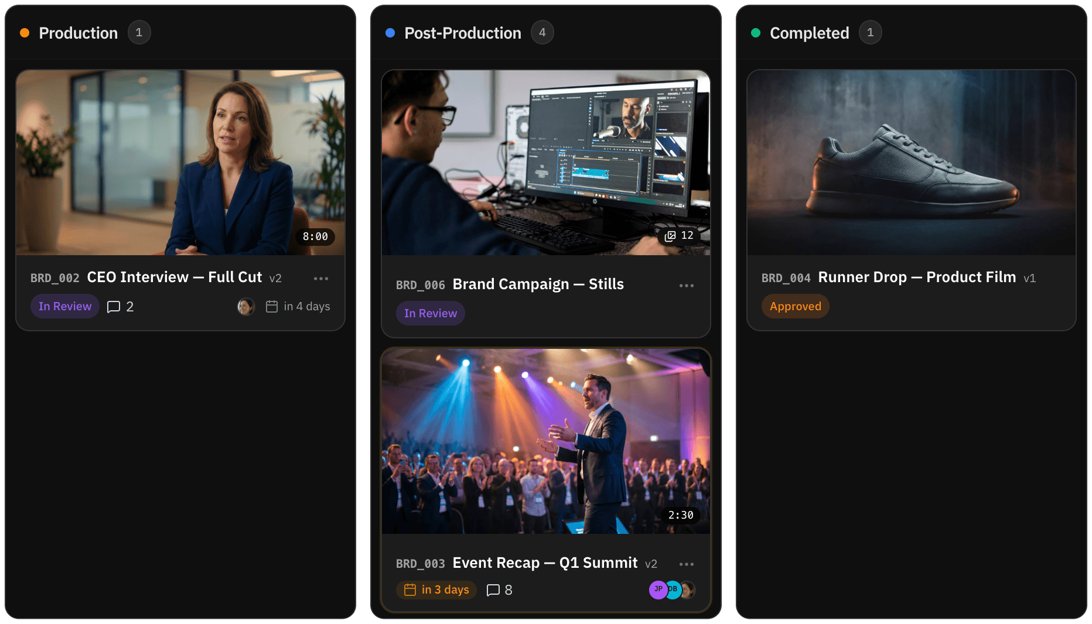Viewport: 1092px width, 624px height.
Task: Open 'Brand Campaign — Stills' title
Action: tap(538, 284)
